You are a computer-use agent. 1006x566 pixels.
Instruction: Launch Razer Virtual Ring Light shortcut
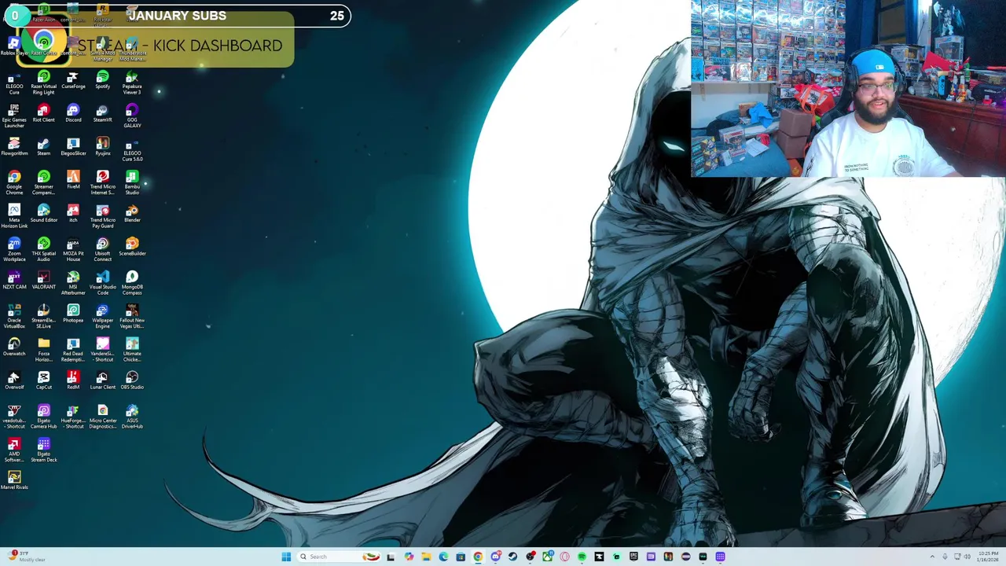pyautogui.click(x=43, y=82)
